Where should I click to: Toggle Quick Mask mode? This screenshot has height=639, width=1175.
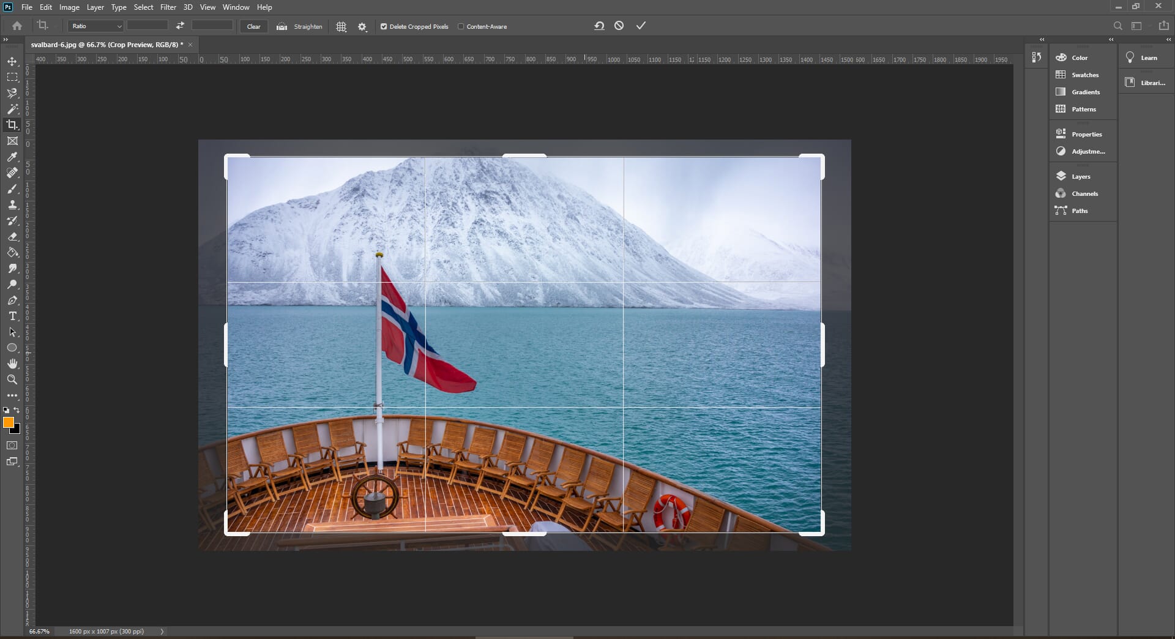coord(12,446)
